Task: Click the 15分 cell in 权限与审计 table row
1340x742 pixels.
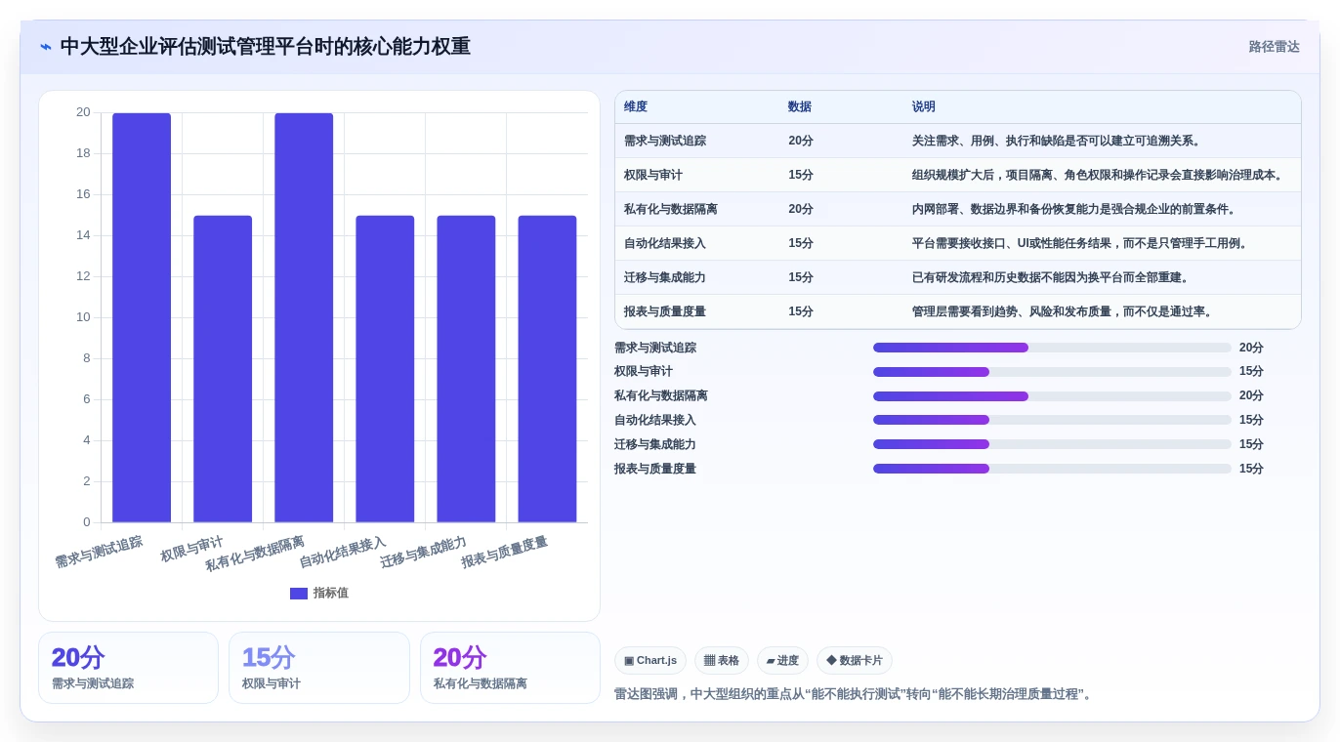Action: coord(801,175)
